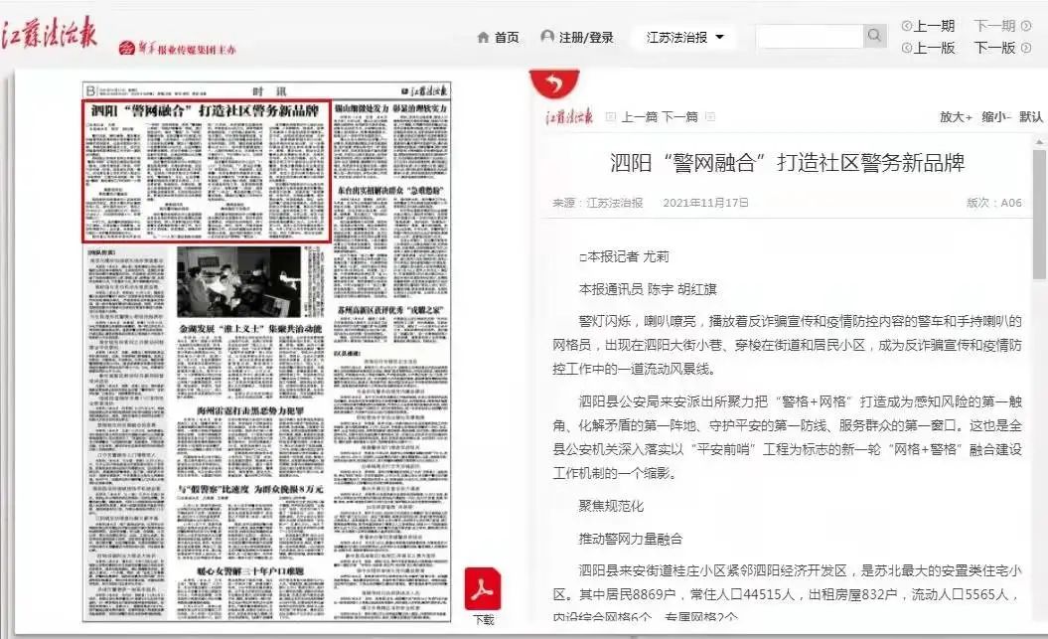
Task: Click small icon right of 下一篇
Action: [710, 117]
